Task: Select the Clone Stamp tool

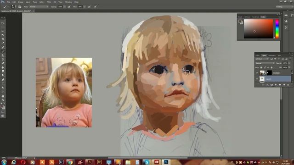Action: click(x=3, y=55)
